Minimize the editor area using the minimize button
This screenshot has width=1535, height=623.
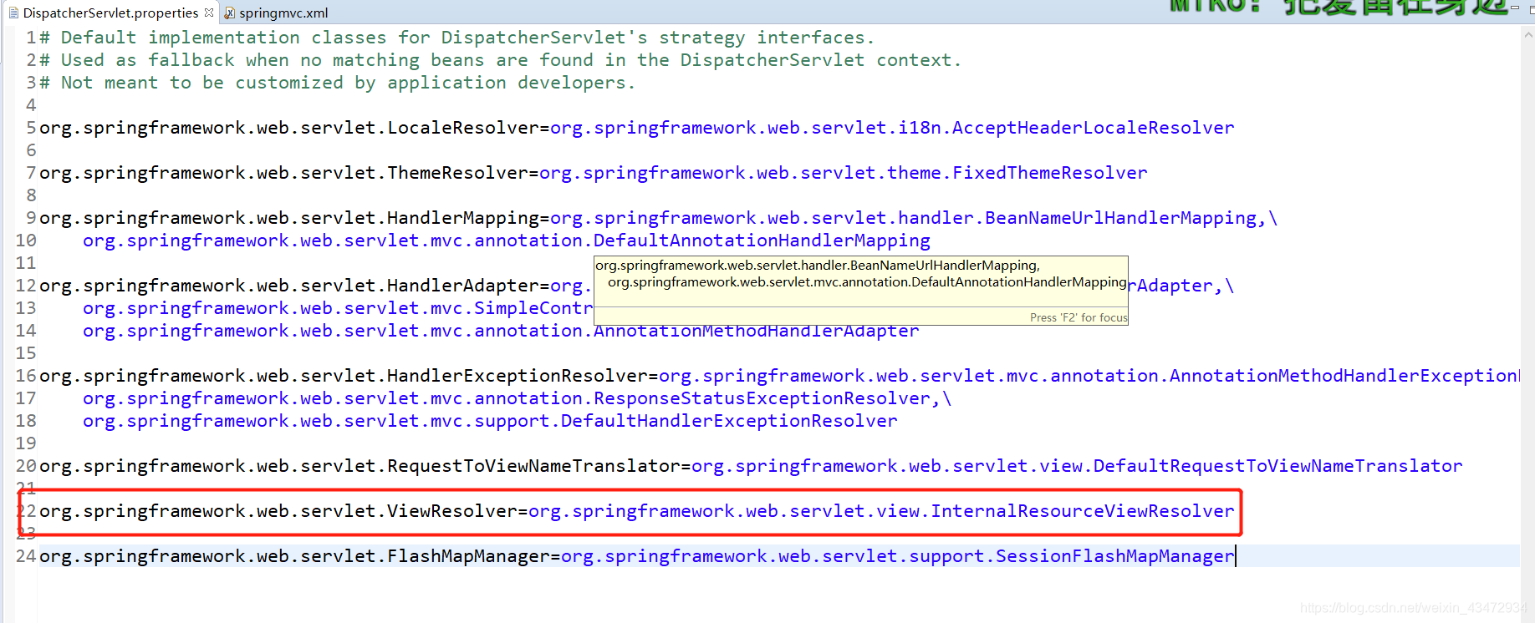click(1514, 8)
